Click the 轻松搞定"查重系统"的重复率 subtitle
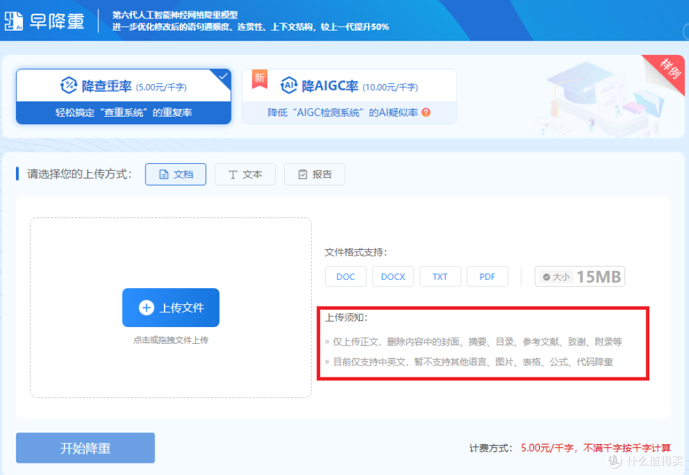 (x=124, y=113)
